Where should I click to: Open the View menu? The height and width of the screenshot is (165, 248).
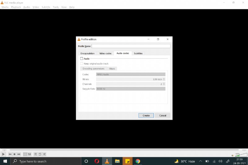[x=64, y=7]
